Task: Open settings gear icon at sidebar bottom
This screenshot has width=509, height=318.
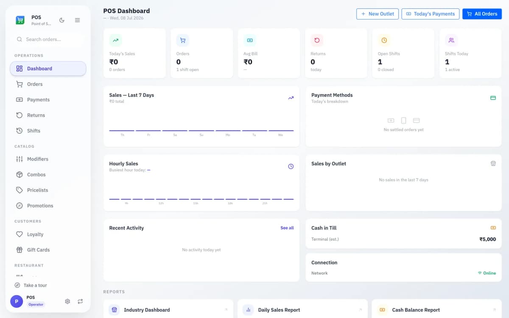Action: 67,301
